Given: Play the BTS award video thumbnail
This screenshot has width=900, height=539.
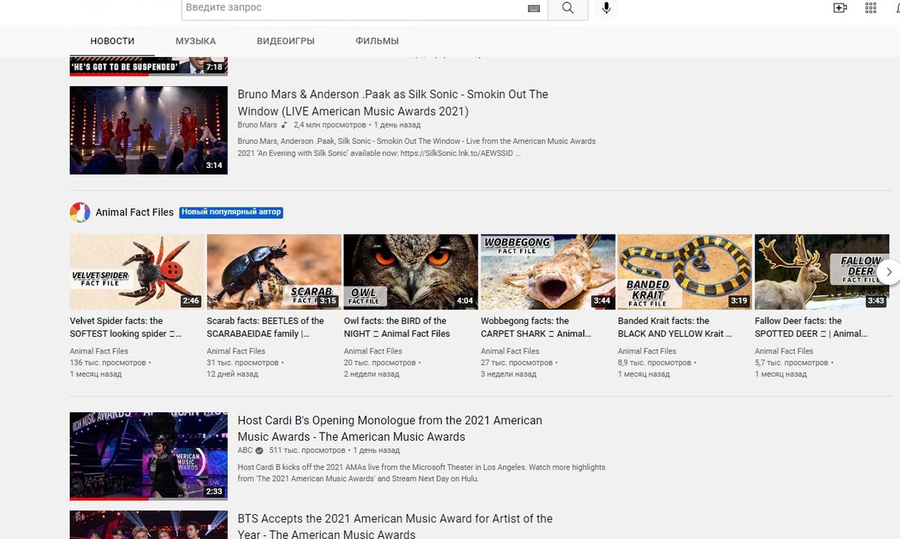Looking at the screenshot, I should tap(148, 525).
